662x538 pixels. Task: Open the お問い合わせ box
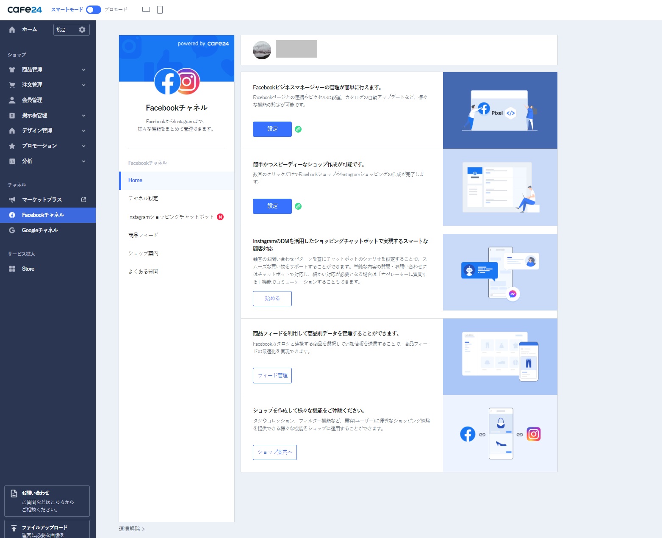47,501
